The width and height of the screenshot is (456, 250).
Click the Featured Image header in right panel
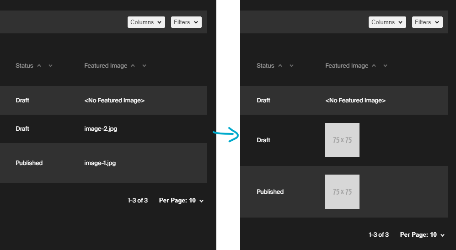(x=347, y=66)
